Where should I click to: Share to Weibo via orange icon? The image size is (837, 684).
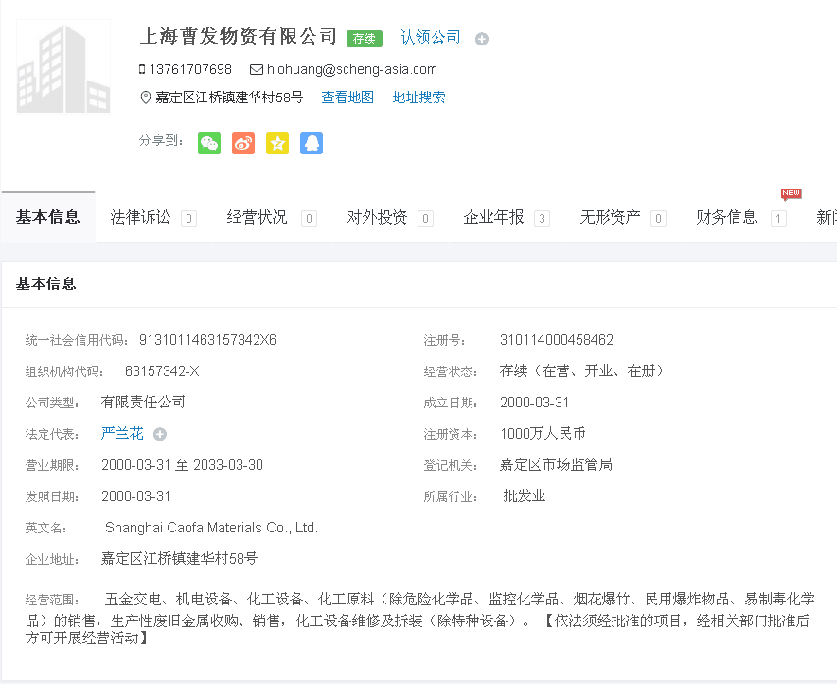243,143
